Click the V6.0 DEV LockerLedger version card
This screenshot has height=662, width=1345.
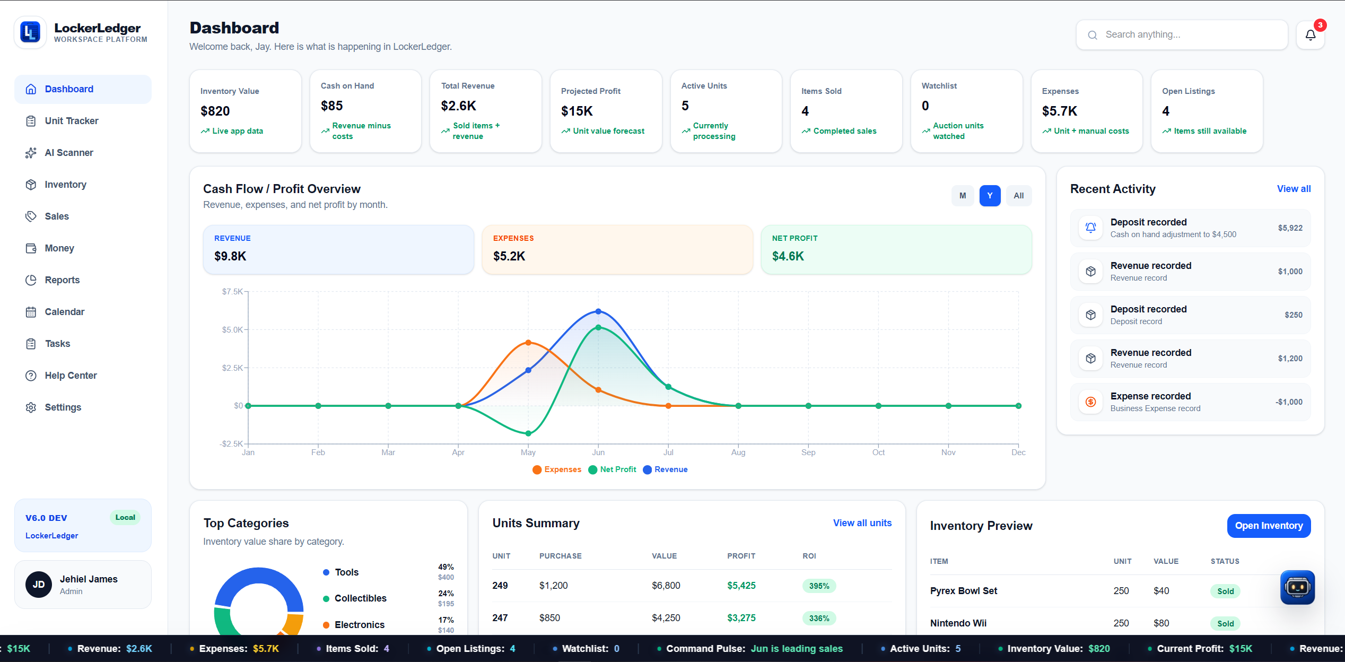pos(83,526)
